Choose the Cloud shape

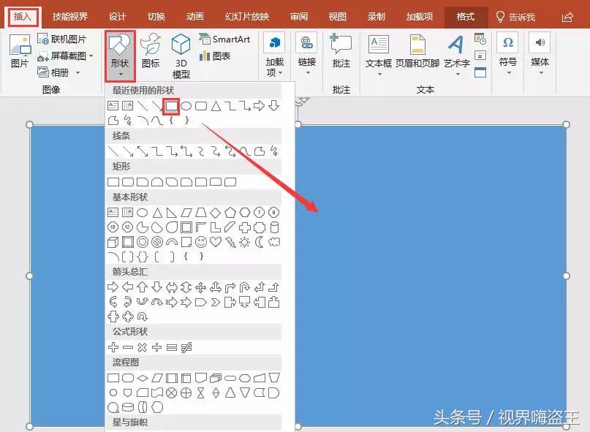274,242
